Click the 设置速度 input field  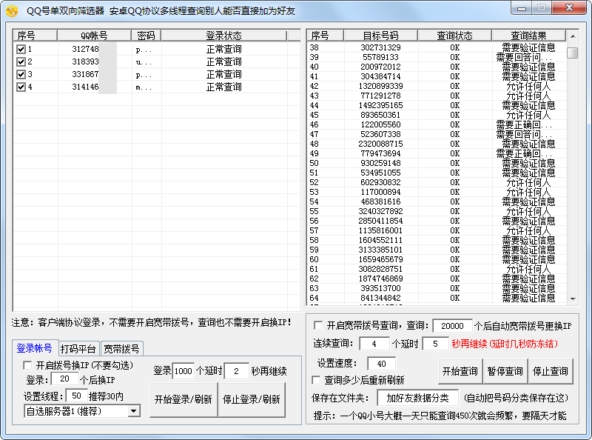pyautogui.click(x=381, y=364)
